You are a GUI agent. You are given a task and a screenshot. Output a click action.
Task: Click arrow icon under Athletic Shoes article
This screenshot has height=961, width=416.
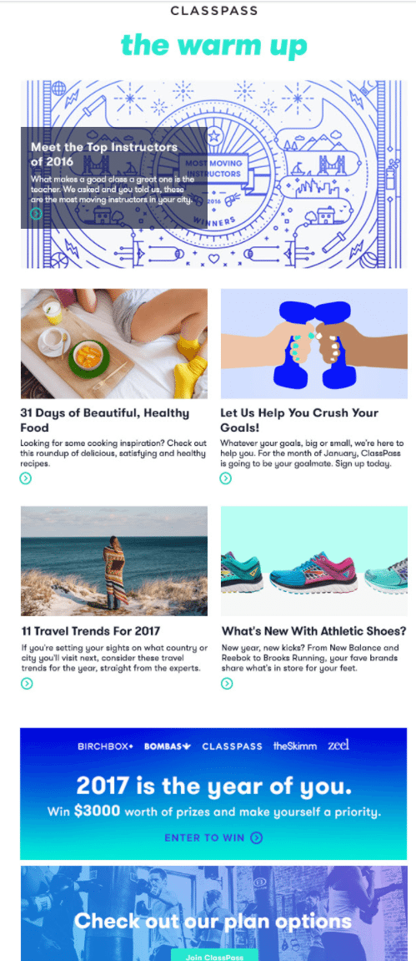click(x=227, y=683)
